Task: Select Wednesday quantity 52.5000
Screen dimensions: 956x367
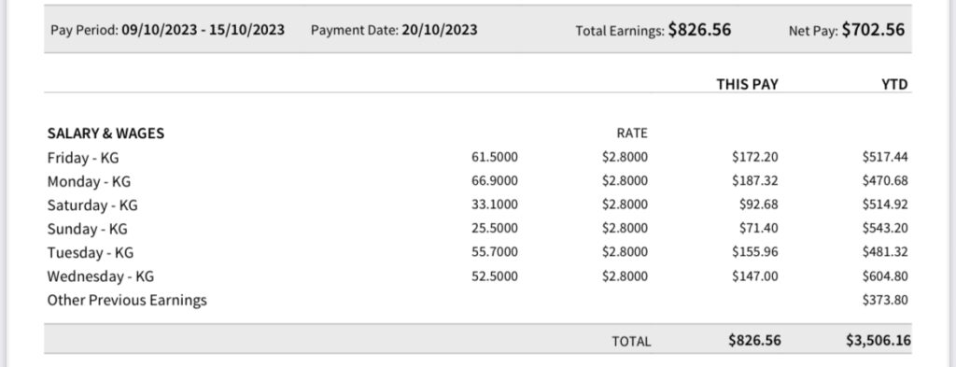Action: pos(495,276)
